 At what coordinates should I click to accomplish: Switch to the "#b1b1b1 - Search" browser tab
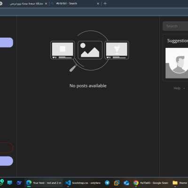click(75, 3)
